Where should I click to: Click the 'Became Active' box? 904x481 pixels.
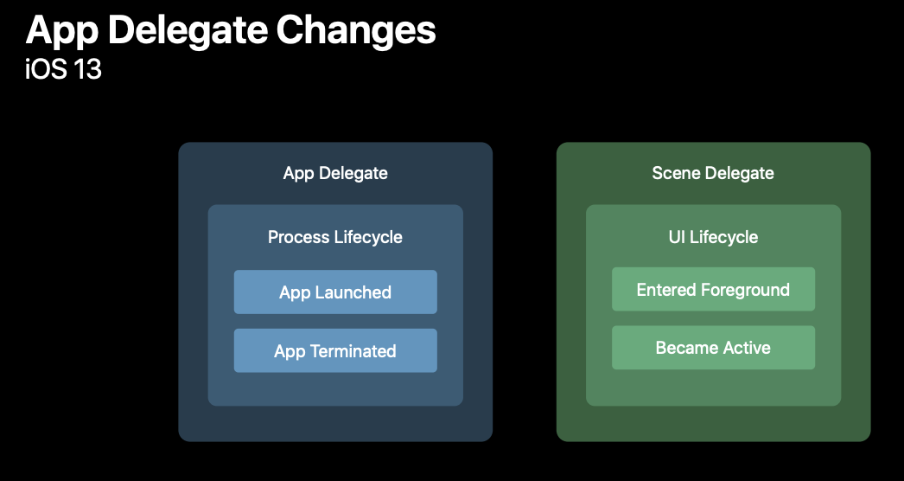(x=713, y=348)
